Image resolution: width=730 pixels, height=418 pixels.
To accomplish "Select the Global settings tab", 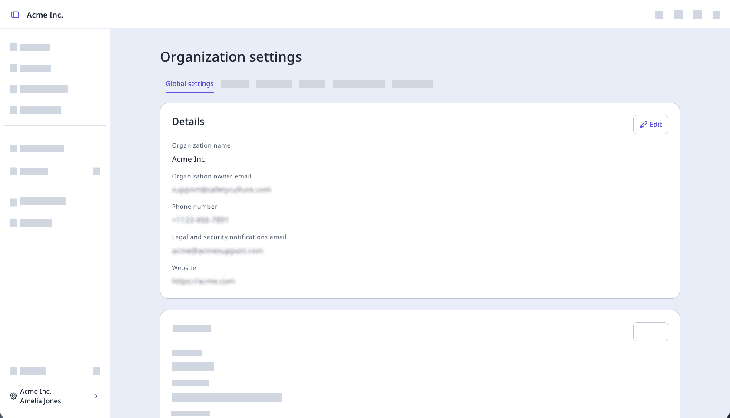I will pos(189,83).
